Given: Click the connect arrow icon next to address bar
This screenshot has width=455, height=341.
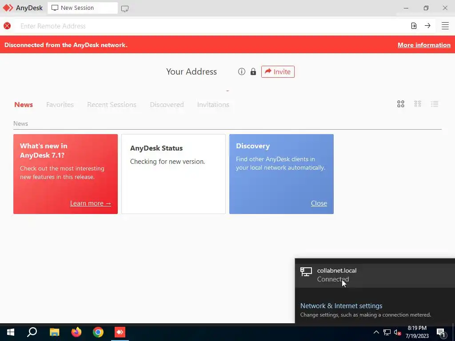Looking at the screenshot, I should click(x=427, y=26).
